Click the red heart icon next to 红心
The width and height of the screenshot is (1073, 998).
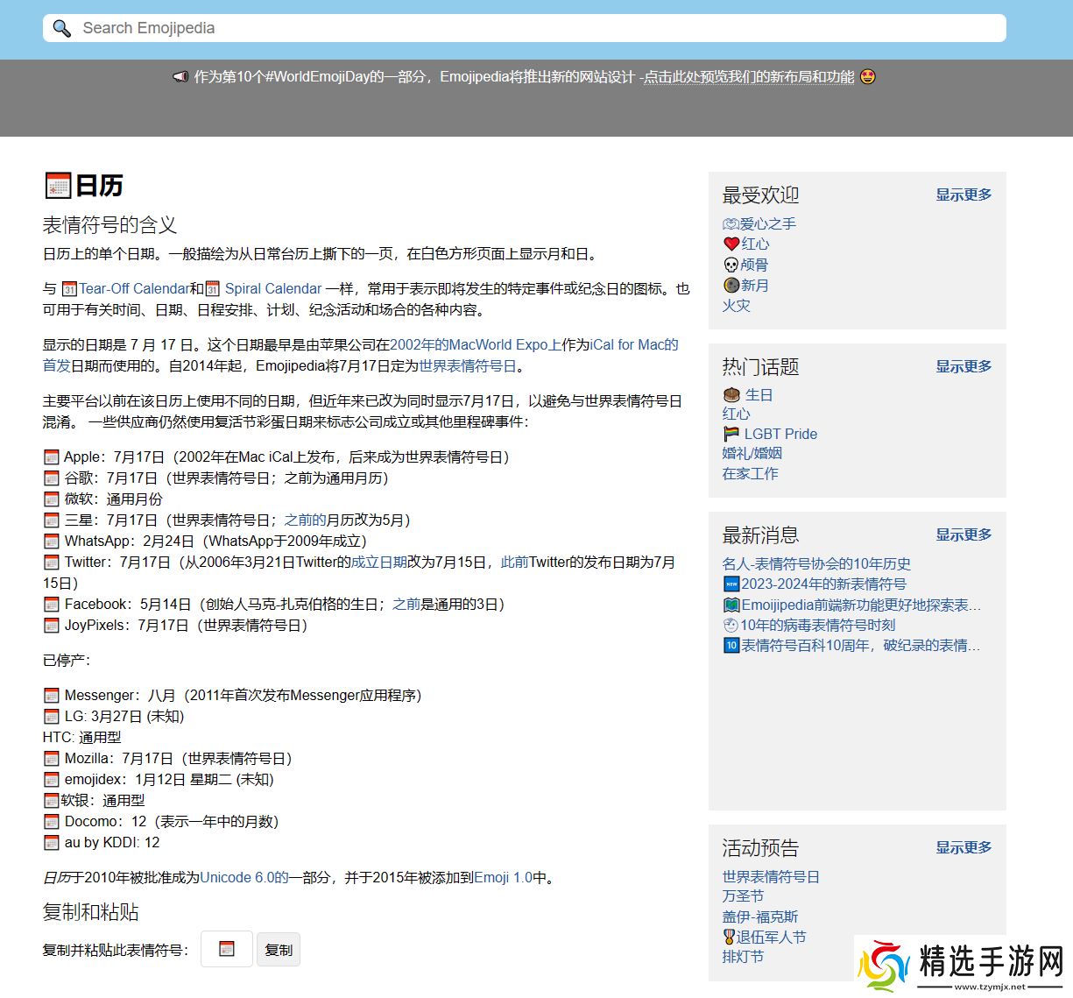tap(731, 244)
